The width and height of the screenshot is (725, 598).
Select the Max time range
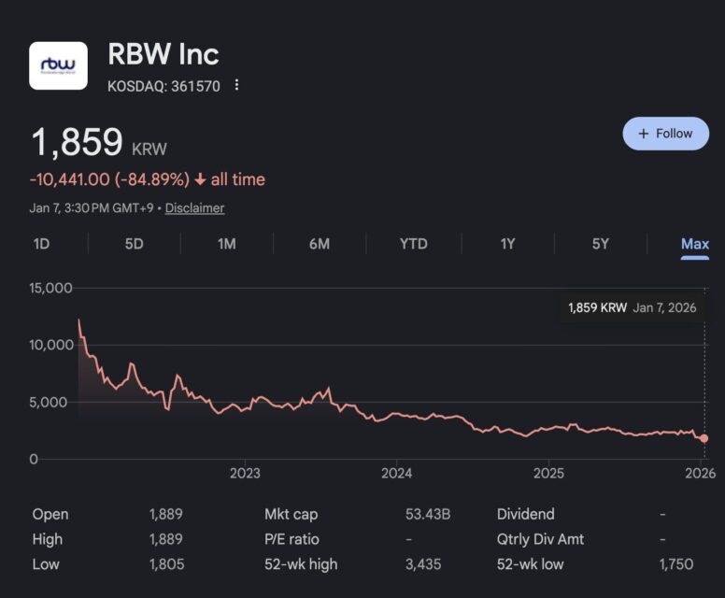click(x=694, y=244)
